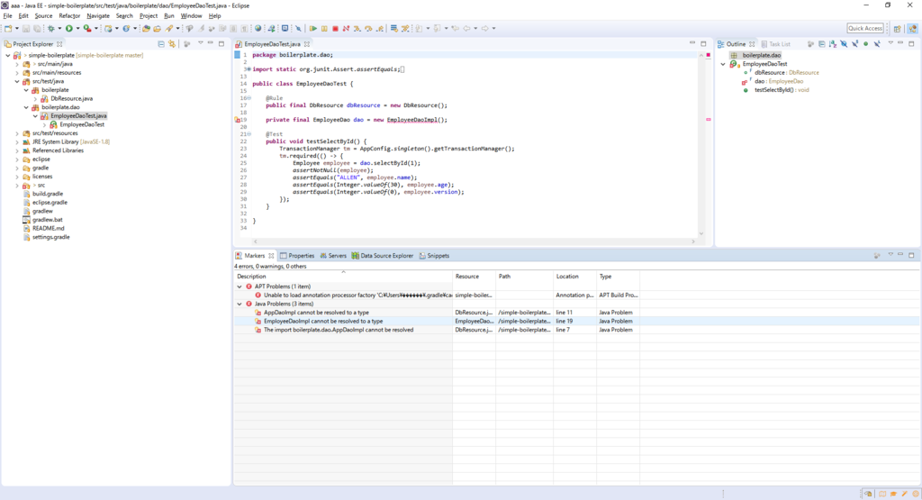Click the error marker on line 19 gutter
The height and width of the screenshot is (500, 922).
(x=238, y=120)
